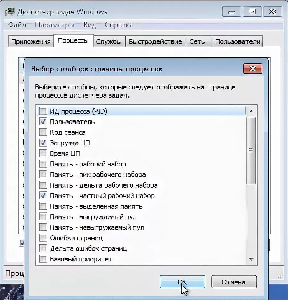
Task: Switch to the Быстродействие tab
Action: 155,42
